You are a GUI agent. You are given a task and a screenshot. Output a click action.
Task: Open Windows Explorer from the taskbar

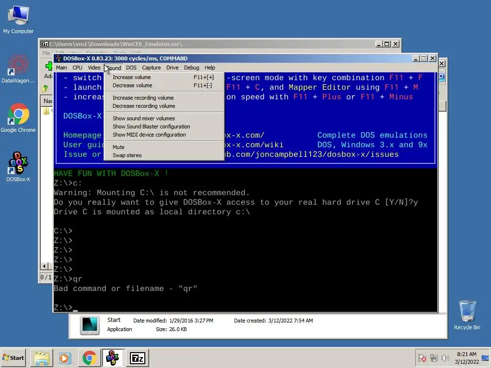[x=42, y=358]
